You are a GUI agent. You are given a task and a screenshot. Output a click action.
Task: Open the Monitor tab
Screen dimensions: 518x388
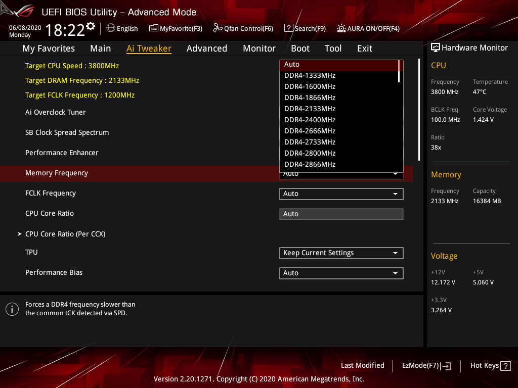259,48
